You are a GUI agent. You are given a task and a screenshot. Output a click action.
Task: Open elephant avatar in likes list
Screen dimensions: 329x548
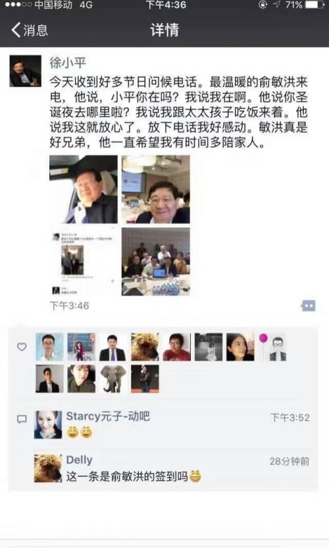tap(113, 379)
